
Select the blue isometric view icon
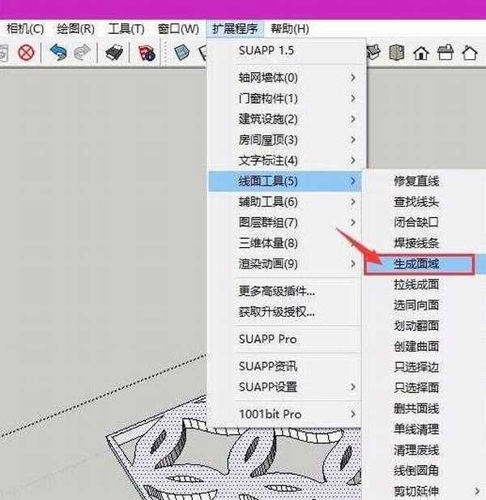coord(182,53)
